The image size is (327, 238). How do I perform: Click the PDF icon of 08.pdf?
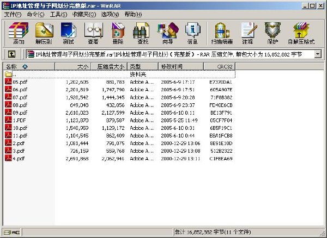(8, 104)
